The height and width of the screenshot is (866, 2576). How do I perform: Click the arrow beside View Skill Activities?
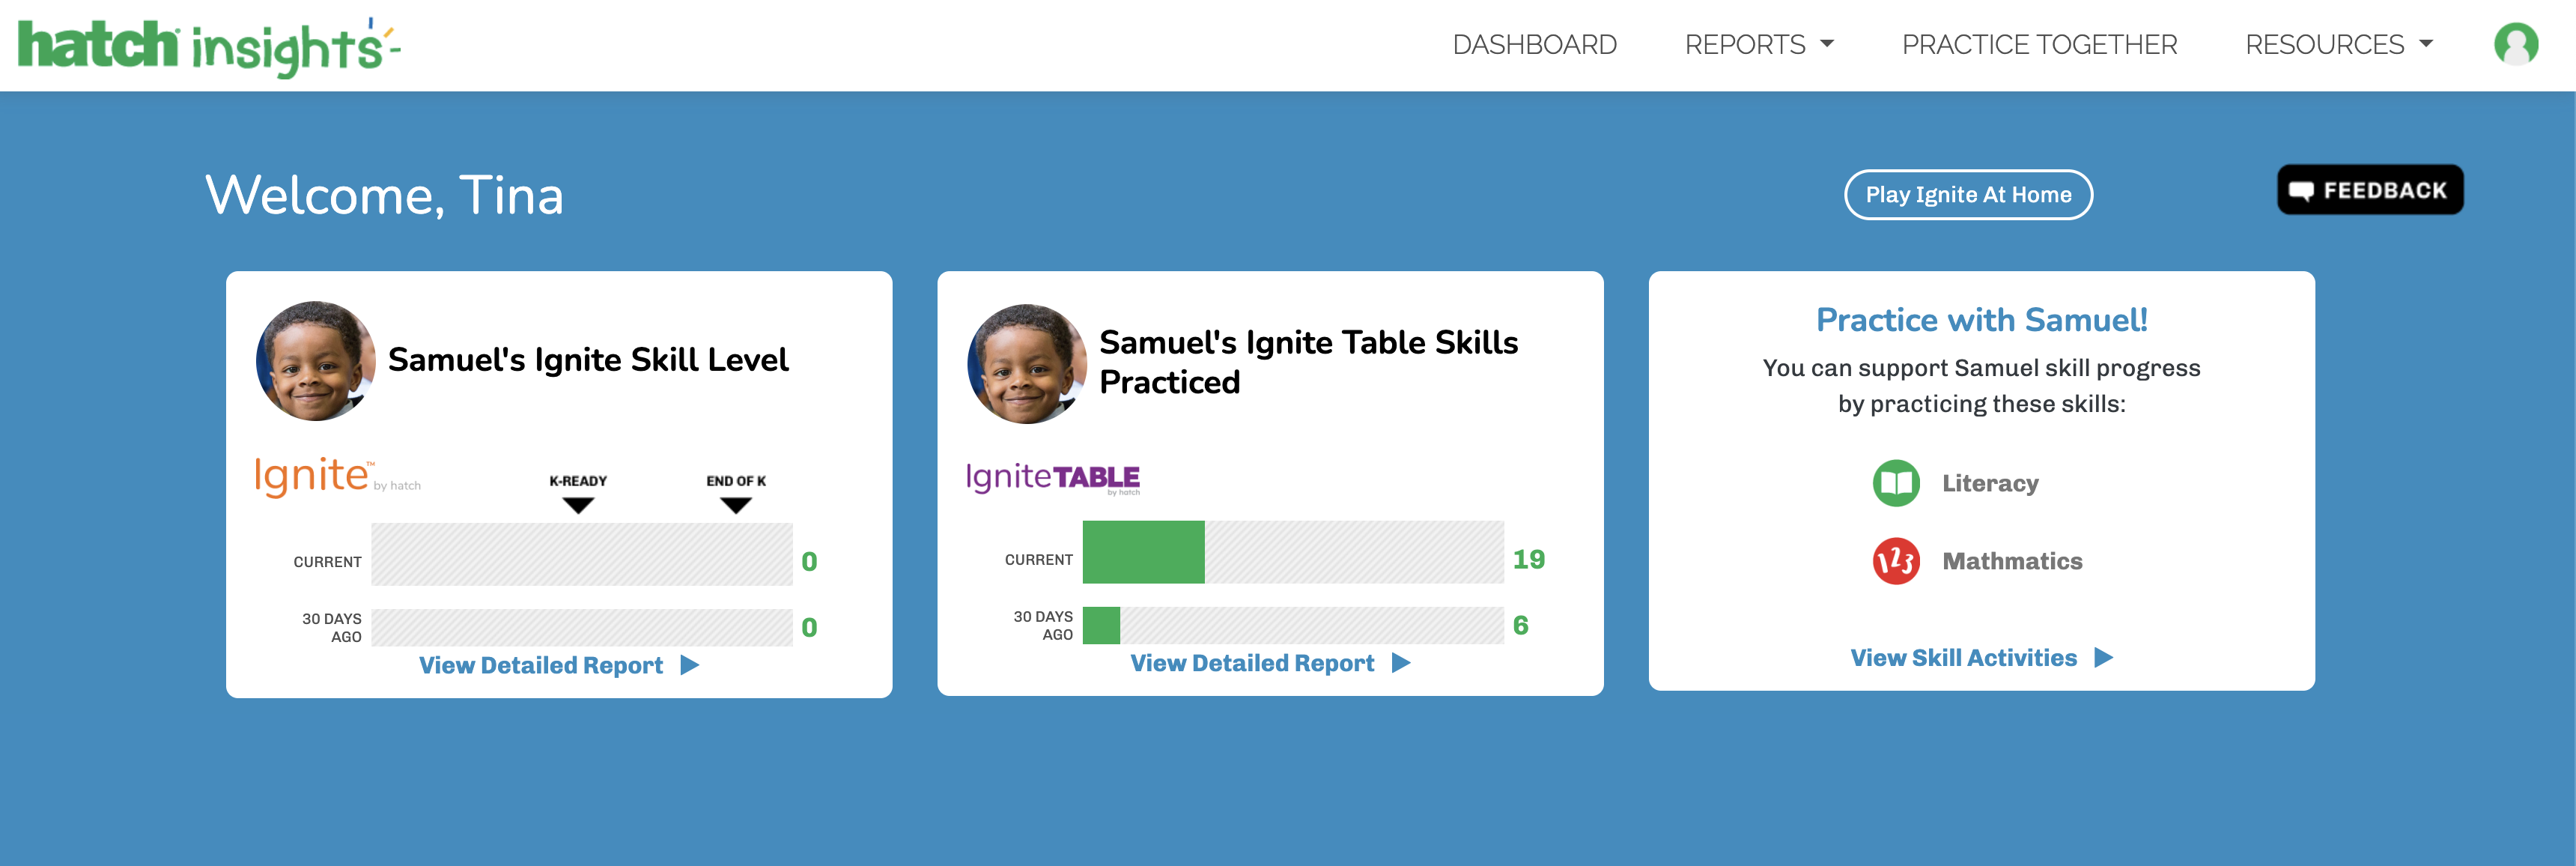click(2104, 658)
